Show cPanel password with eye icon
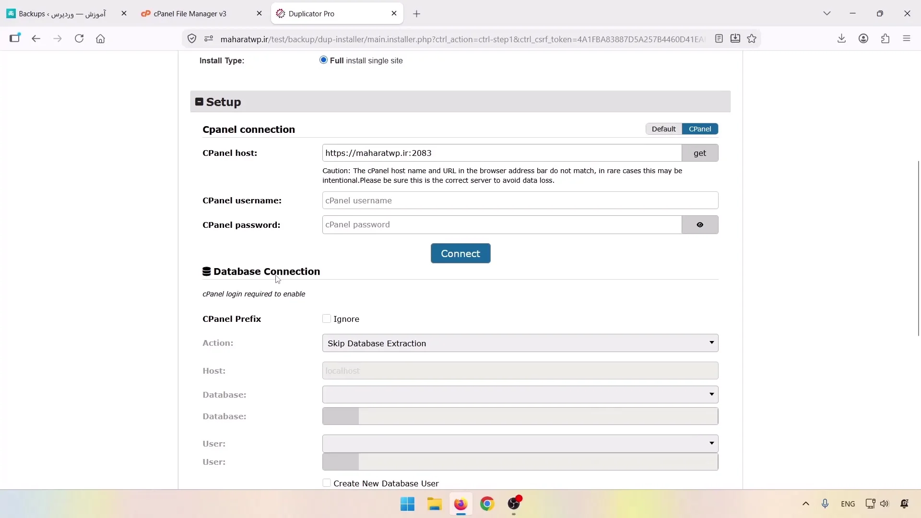 (x=700, y=225)
